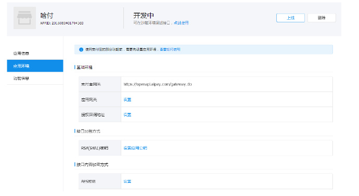The image size is (359, 196).
Task: Click the 应用网关 row label
Action: pos(89,100)
